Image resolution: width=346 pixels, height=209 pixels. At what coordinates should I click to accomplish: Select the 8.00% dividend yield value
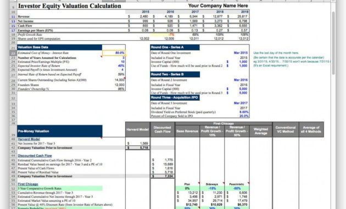tap(244, 112)
